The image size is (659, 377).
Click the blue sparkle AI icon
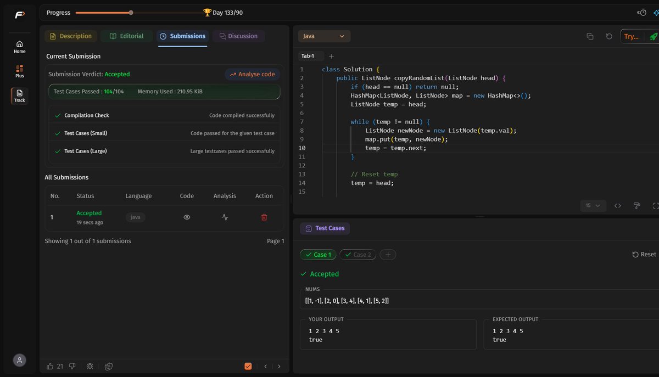point(656,13)
